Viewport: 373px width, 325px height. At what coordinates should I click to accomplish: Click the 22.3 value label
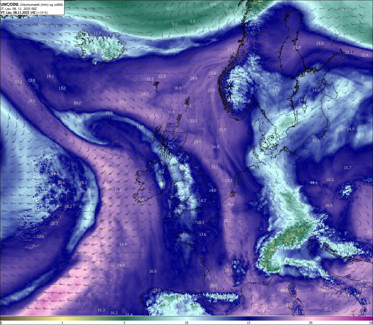click(54, 224)
